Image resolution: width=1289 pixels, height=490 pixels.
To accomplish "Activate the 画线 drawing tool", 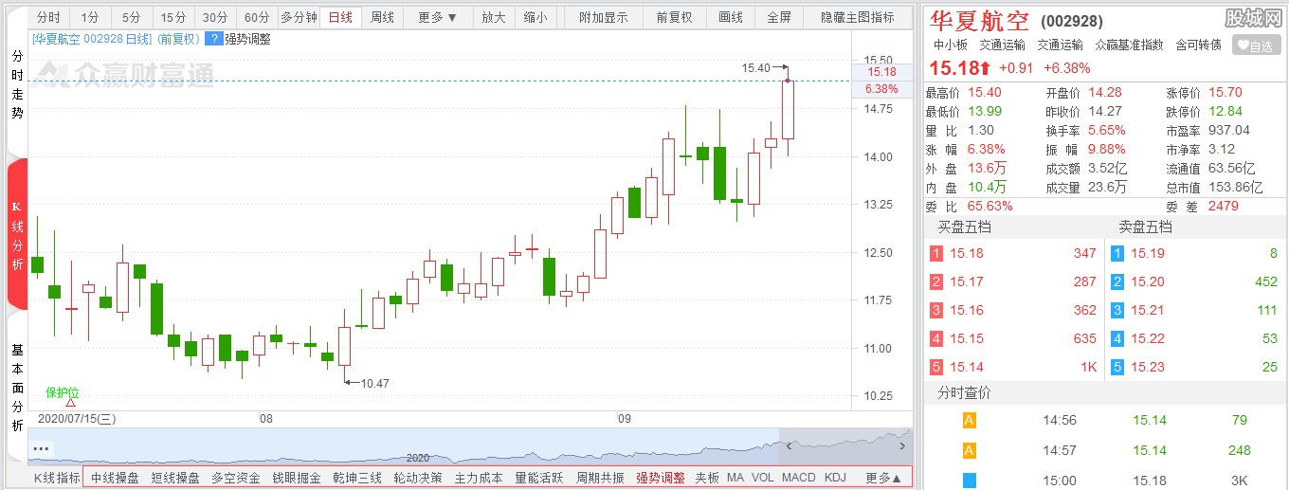I will click(731, 17).
